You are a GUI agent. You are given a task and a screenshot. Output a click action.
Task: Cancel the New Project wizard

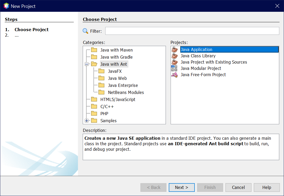pyautogui.click(x=238, y=187)
